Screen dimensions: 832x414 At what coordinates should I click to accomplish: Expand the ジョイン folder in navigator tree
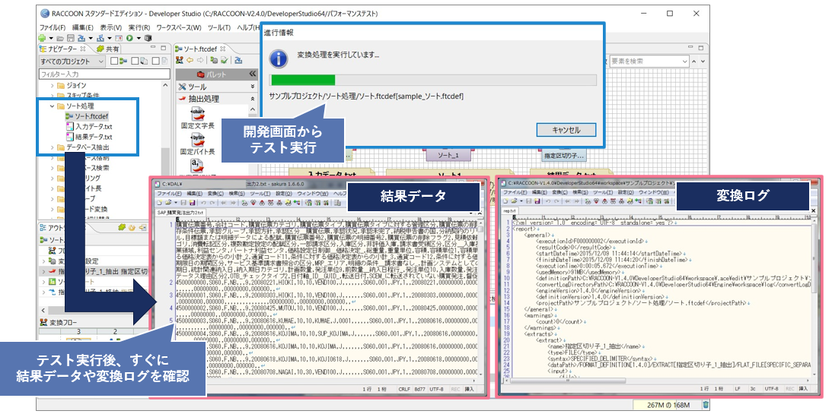[x=52, y=86]
